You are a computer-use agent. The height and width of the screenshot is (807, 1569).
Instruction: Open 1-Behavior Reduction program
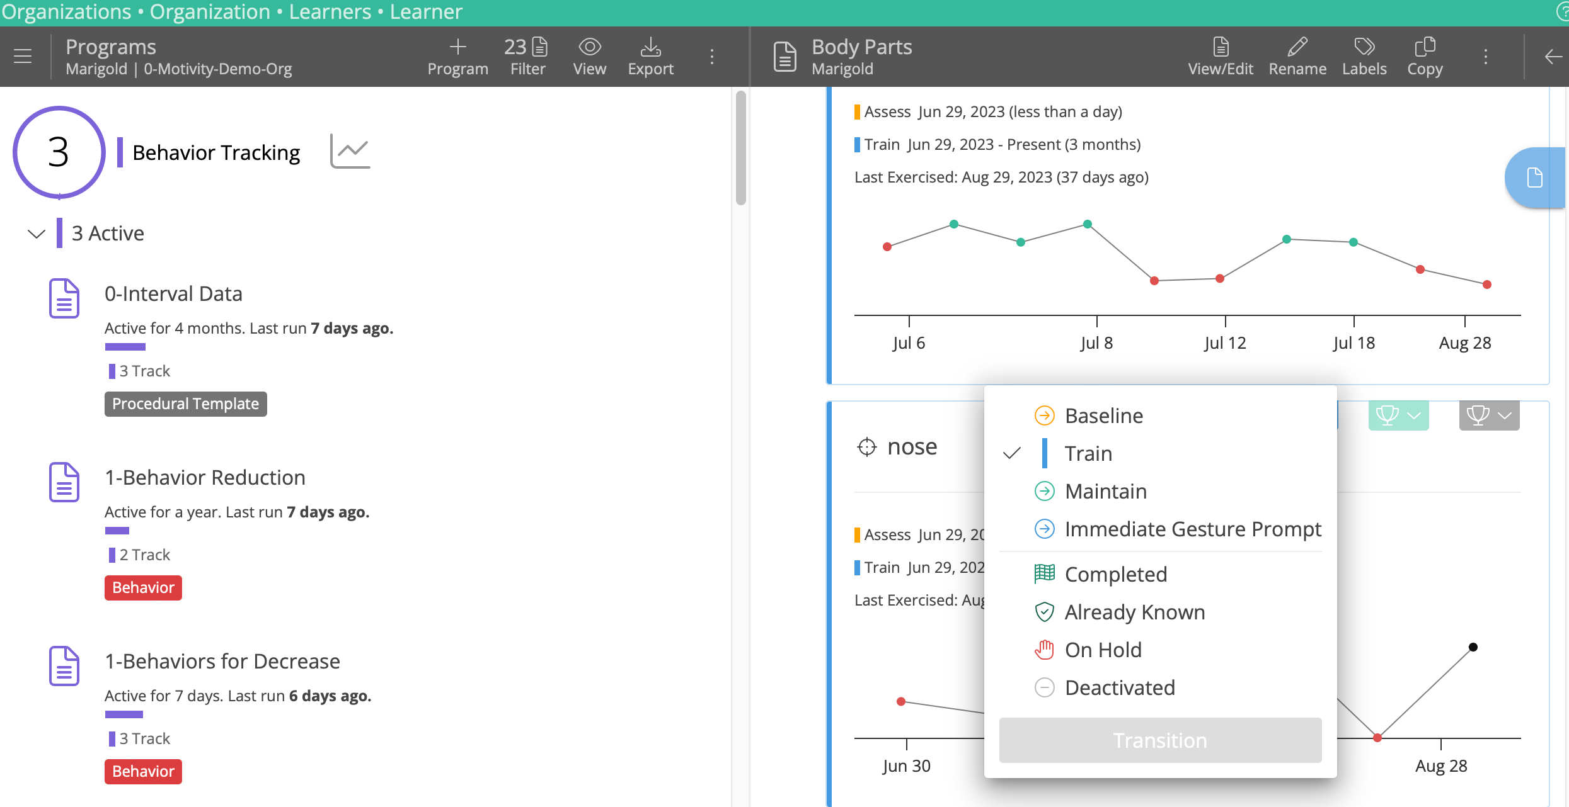(x=205, y=477)
